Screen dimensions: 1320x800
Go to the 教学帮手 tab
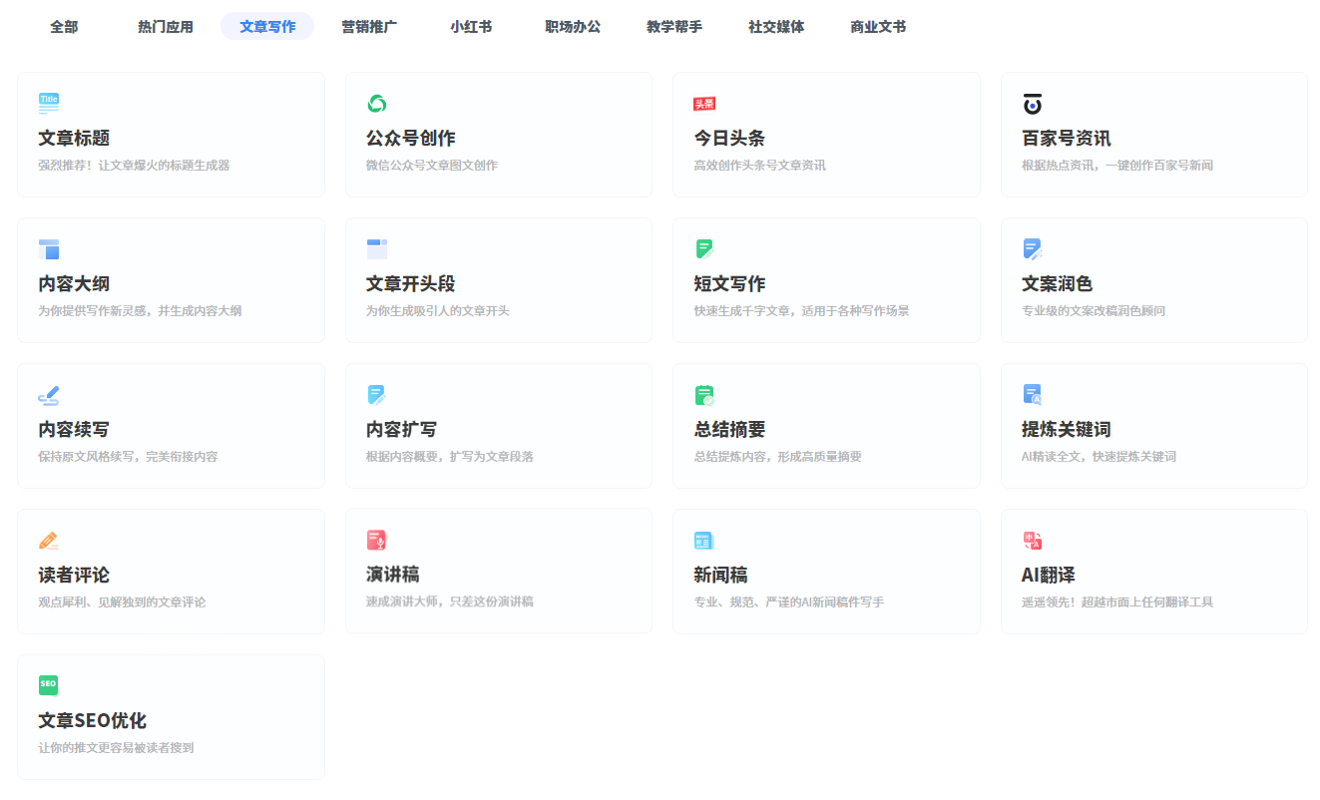pyautogui.click(x=674, y=27)
